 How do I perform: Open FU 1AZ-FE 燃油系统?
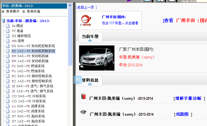pyautogui.click(x=28, y=71)
